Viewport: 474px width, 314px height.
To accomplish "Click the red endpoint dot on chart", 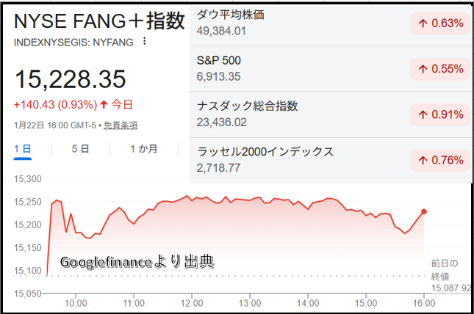I will tap(424, 211).
